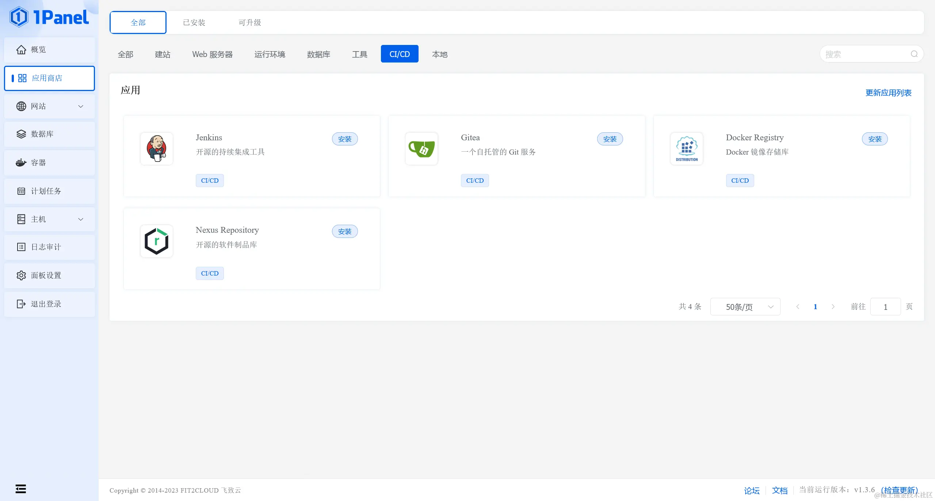Switch to the 已安装 tab
This screenshot has width=935, height=501.
pos(194,23)
